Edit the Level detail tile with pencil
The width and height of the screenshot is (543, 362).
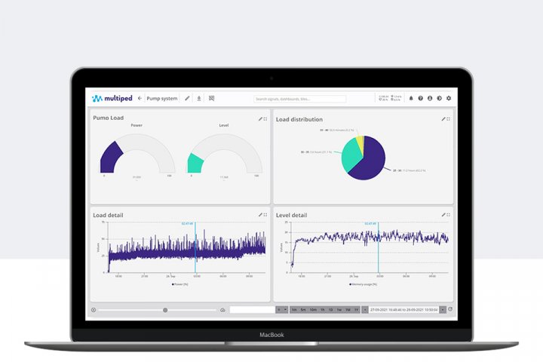[x=443, y=215]
